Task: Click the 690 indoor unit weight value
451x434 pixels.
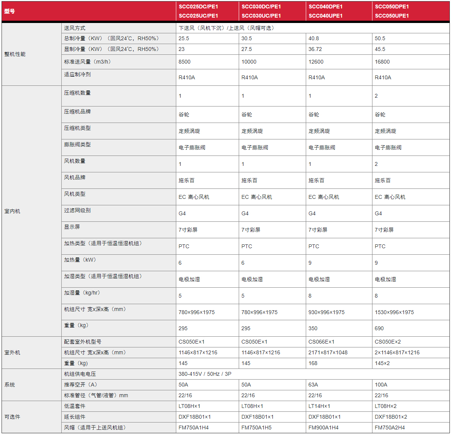Action: [379, 328]
